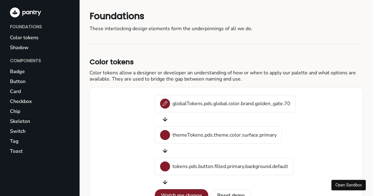Viewport: 373px width, 196px height.
Task: Click the arrow icon above the filled button token
Action: [165, 151]
